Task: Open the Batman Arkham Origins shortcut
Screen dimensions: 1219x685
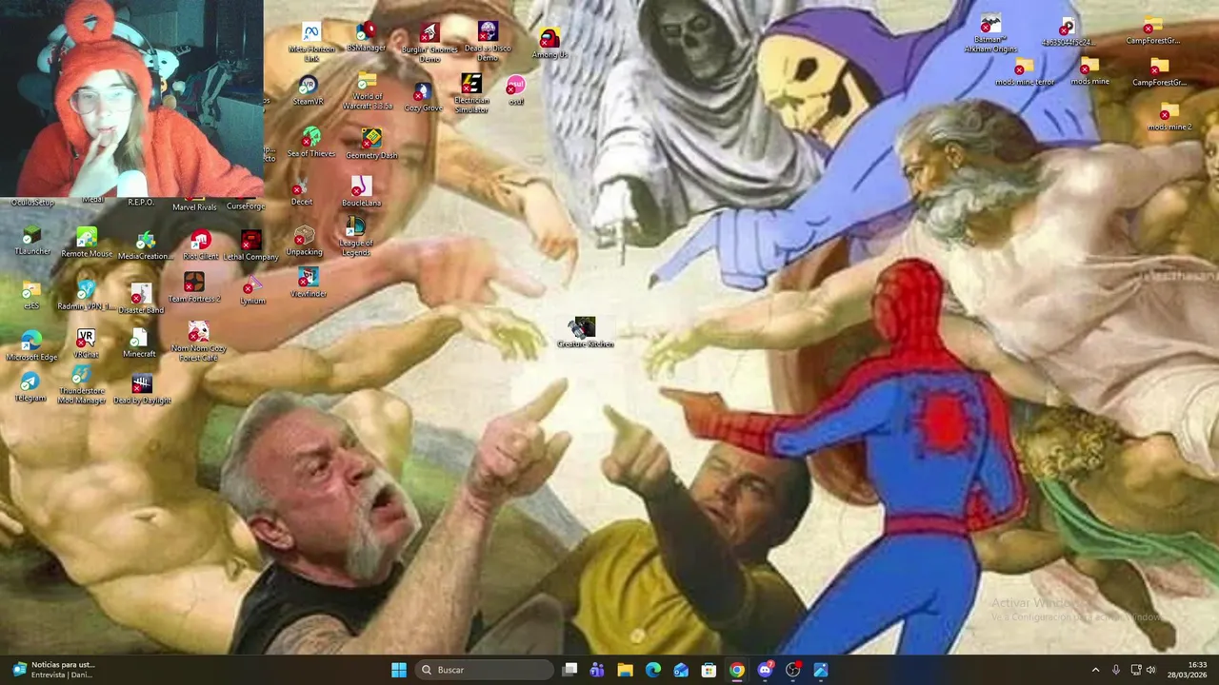Action: pos(990,34)
